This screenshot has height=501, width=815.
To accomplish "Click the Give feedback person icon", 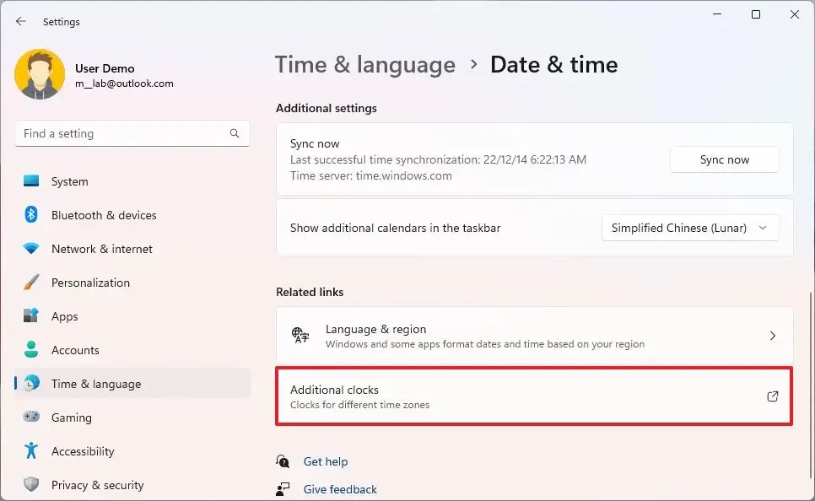I will click(283, 489).
